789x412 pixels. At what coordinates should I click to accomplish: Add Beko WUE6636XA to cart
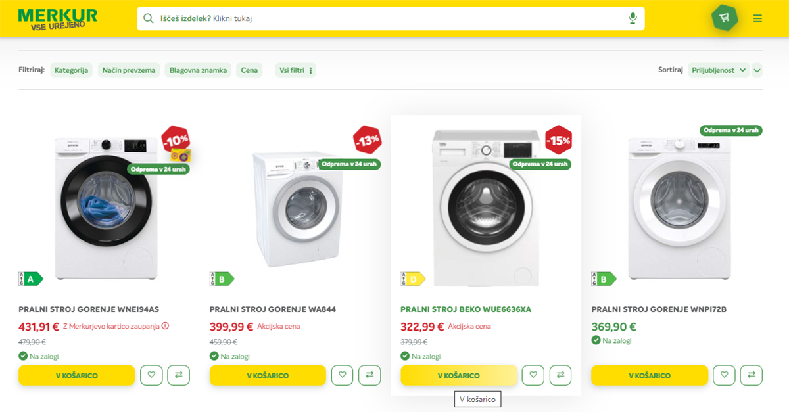[x=458, y=375]
